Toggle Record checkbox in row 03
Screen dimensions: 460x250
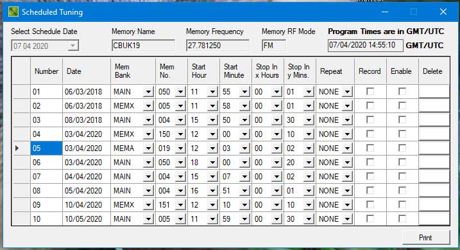(x=370, y=120)
